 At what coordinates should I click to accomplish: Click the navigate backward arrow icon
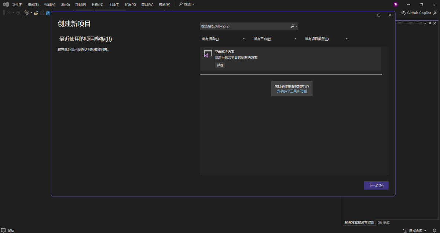click(x=8, y=12)
